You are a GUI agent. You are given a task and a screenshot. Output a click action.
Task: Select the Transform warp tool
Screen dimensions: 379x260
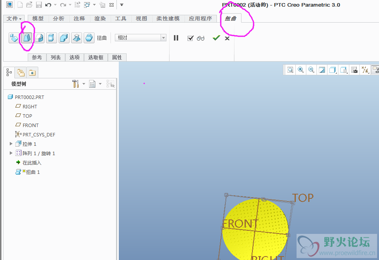(14, 38)
